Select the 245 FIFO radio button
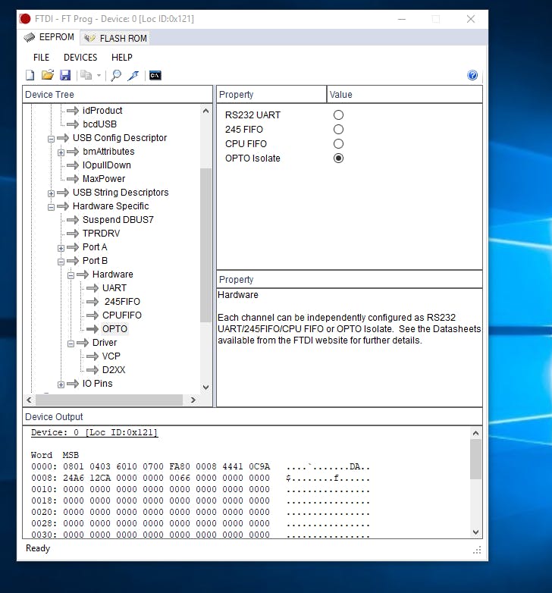 click(x=338, y=130)
